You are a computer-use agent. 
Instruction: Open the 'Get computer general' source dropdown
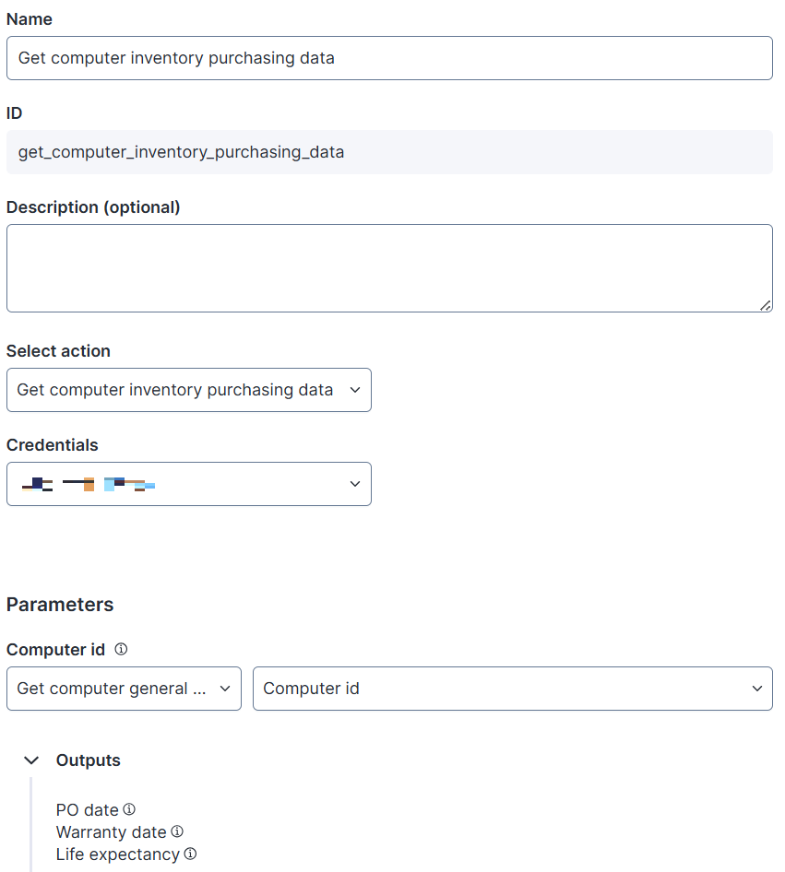124,689
